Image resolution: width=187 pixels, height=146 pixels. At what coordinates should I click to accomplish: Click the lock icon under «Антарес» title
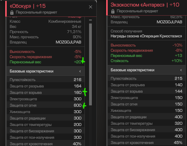click(113, 11)
